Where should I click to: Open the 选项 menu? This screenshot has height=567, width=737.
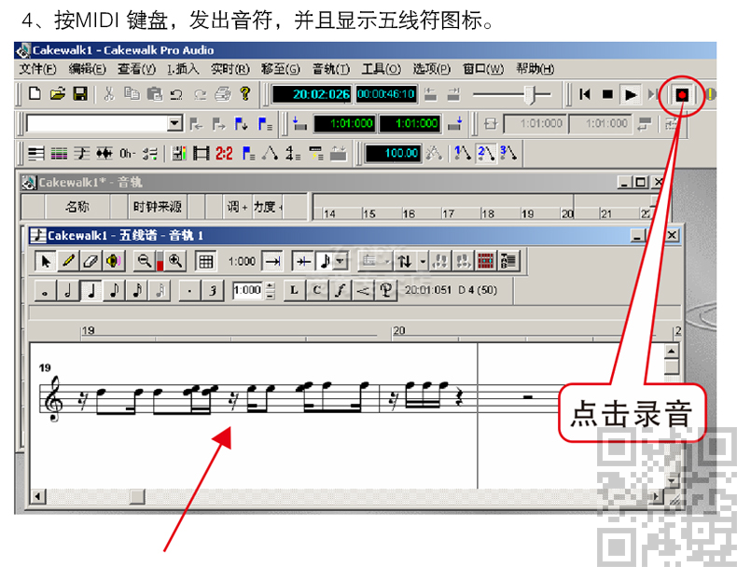432,69
